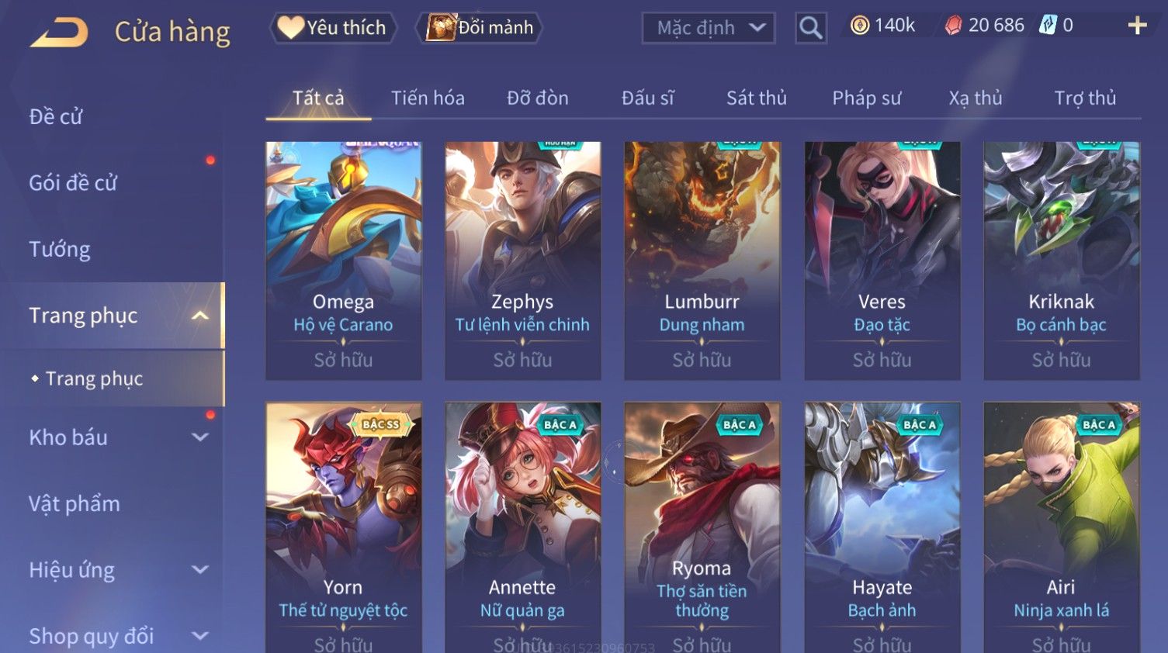
Task: Tap the red ruby currency icon
Action: point(953,26)
